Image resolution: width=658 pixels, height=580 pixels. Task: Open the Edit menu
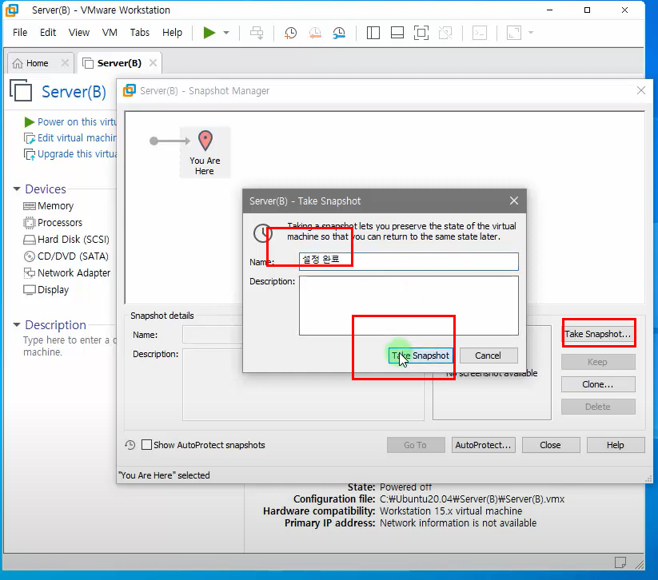[48, 32]
